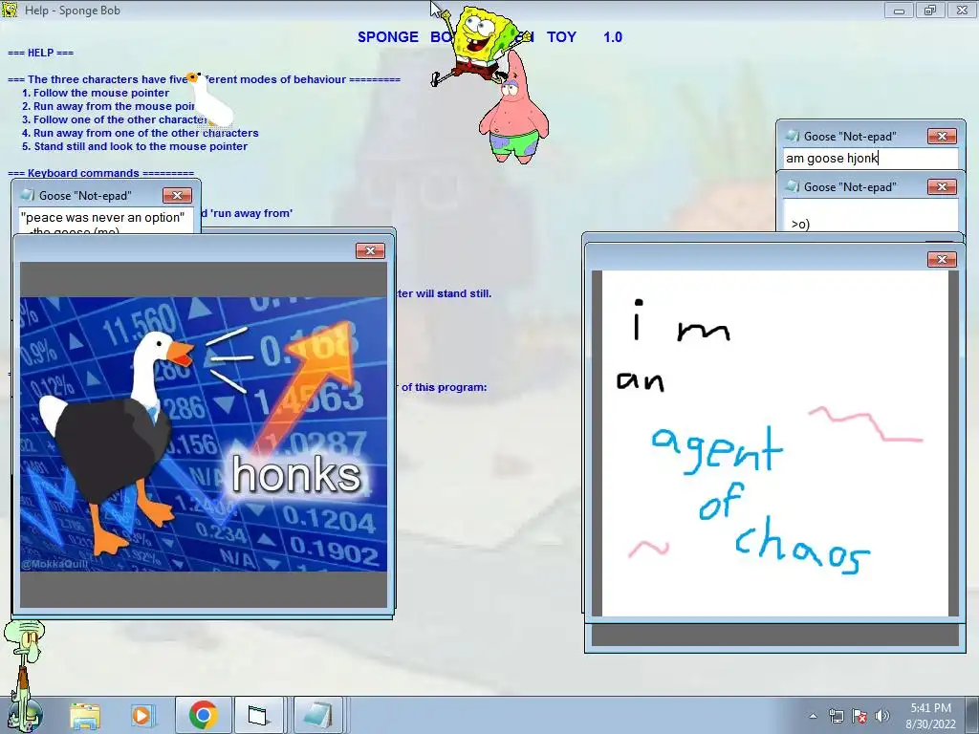Viewport: 979px width, 734px height.
Task: Close the 'am goose hjonk' Not-epad window
Action: 942,136
